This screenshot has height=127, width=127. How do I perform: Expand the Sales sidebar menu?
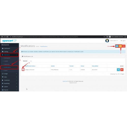[9, 77]
